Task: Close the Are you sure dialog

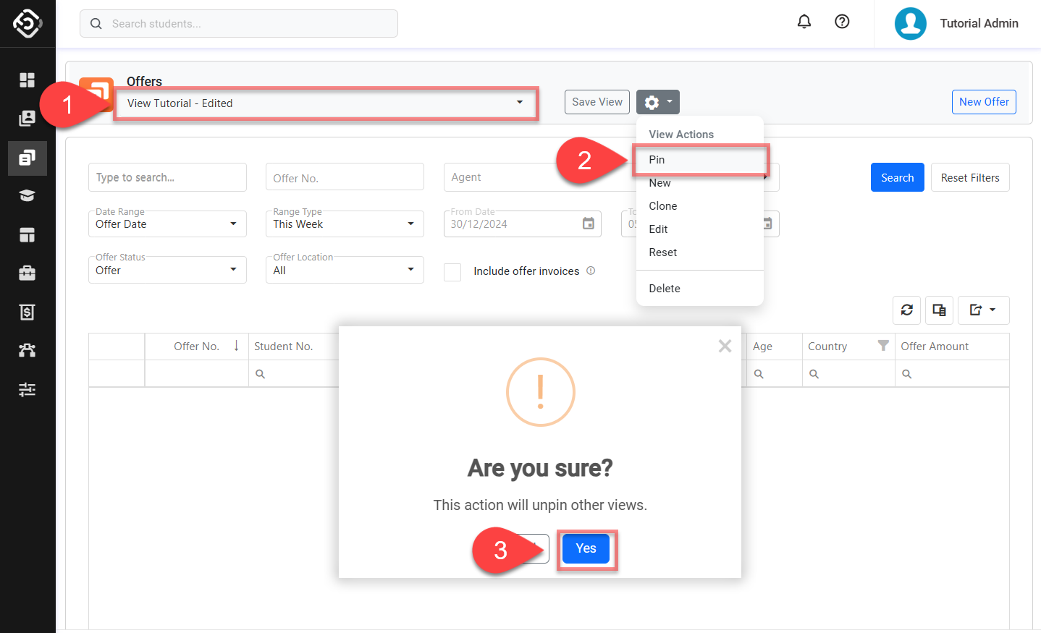Action: 725,347
